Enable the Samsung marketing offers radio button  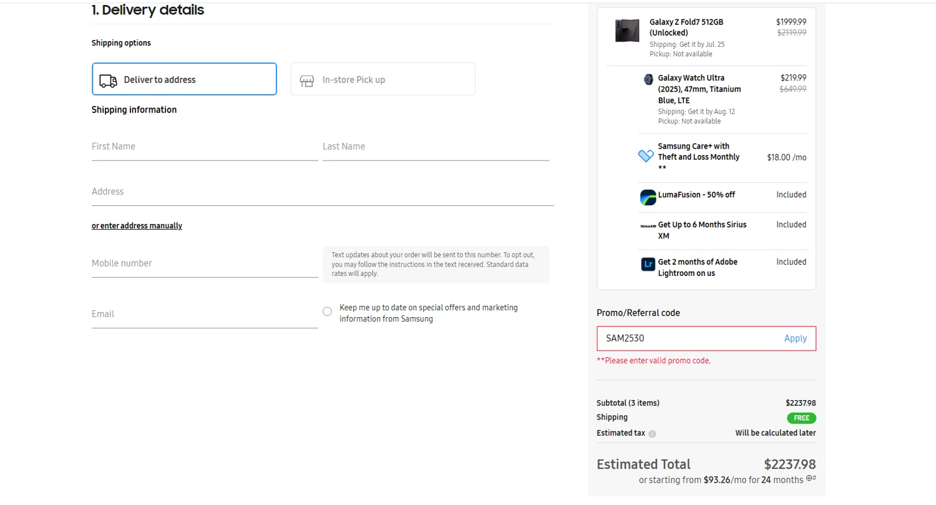pyautogui.click(x=327, y=311)
